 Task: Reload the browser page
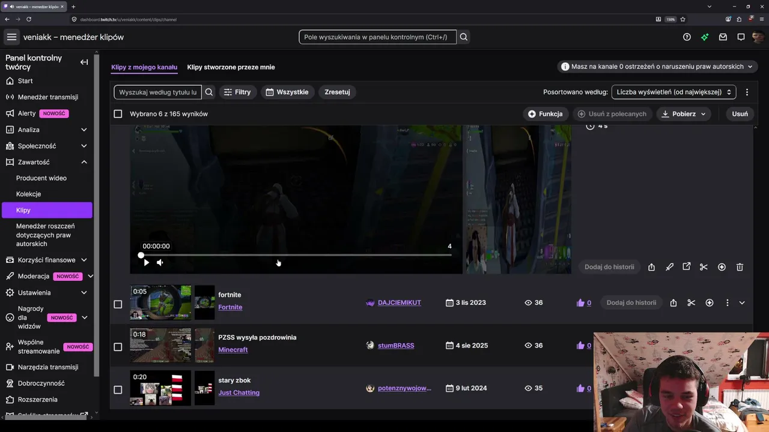[x=28, y=19]
